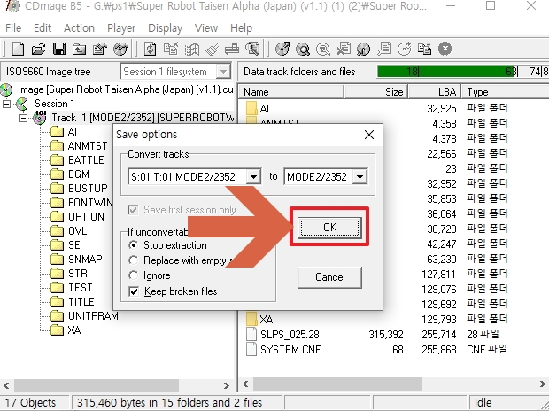Open the View menu

206,28
